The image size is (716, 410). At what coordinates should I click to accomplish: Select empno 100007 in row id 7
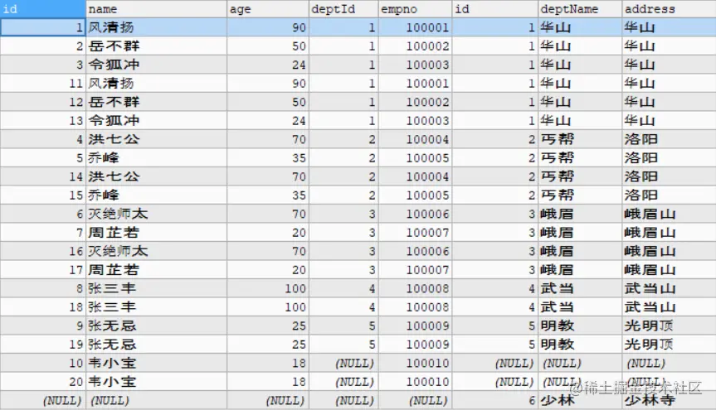pos(415,233)
